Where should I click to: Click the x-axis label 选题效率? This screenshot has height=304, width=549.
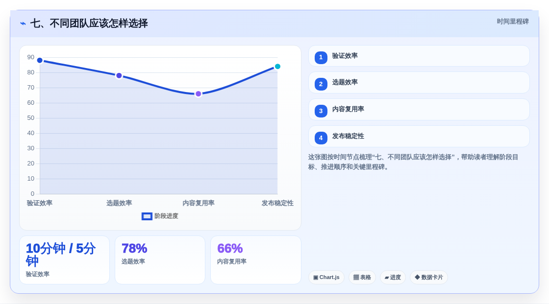(119, 203)
